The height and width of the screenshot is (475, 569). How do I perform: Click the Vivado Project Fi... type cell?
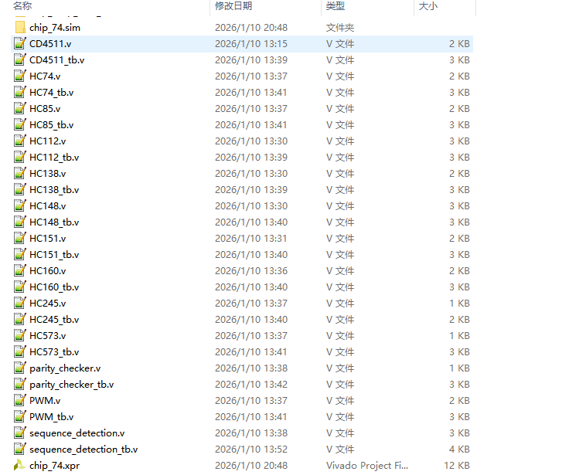pyautogui.click(x=367, y=465)
